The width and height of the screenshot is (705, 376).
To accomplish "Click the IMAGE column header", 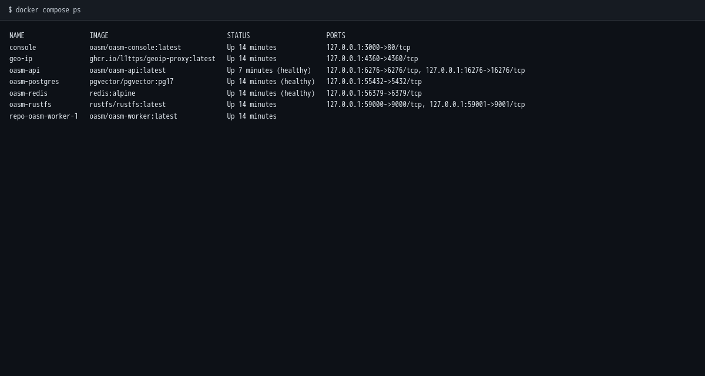I will click(99, 36).
